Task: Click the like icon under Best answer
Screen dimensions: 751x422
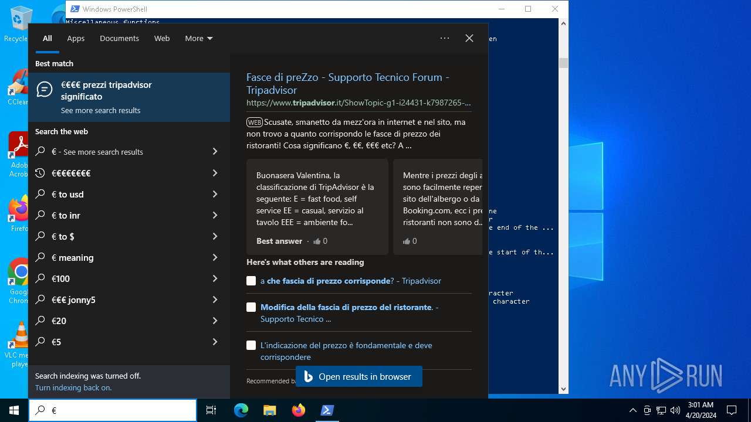Action: point(317,241)
